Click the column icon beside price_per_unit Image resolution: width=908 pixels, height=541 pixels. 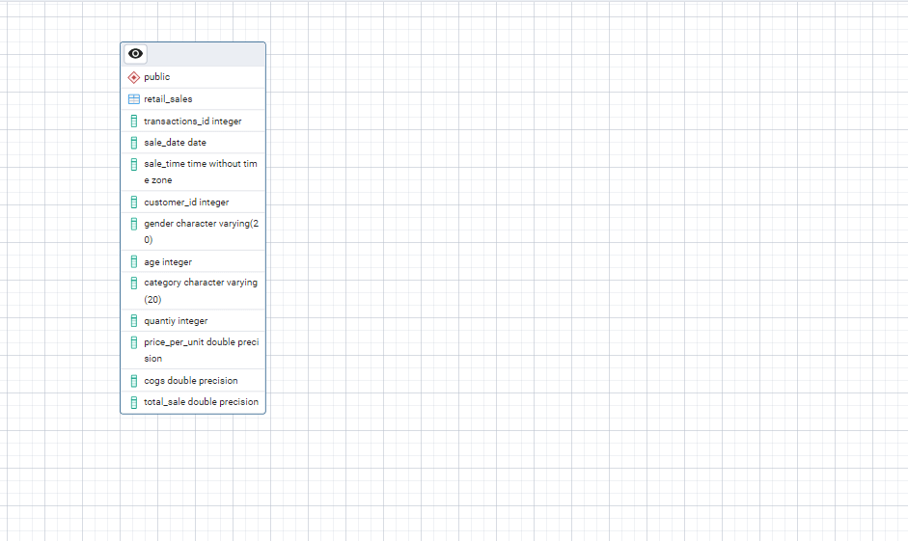tap(134, 342)
